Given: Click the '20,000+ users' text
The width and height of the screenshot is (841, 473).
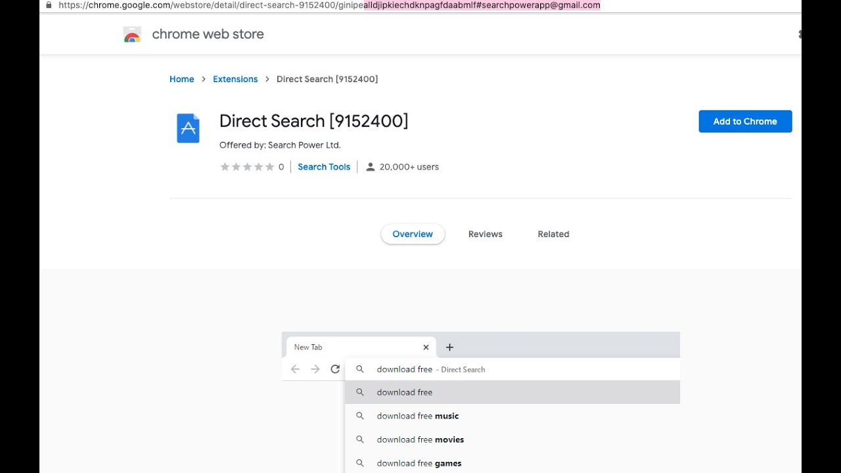Looking at the screenshot, I should 409,167.
